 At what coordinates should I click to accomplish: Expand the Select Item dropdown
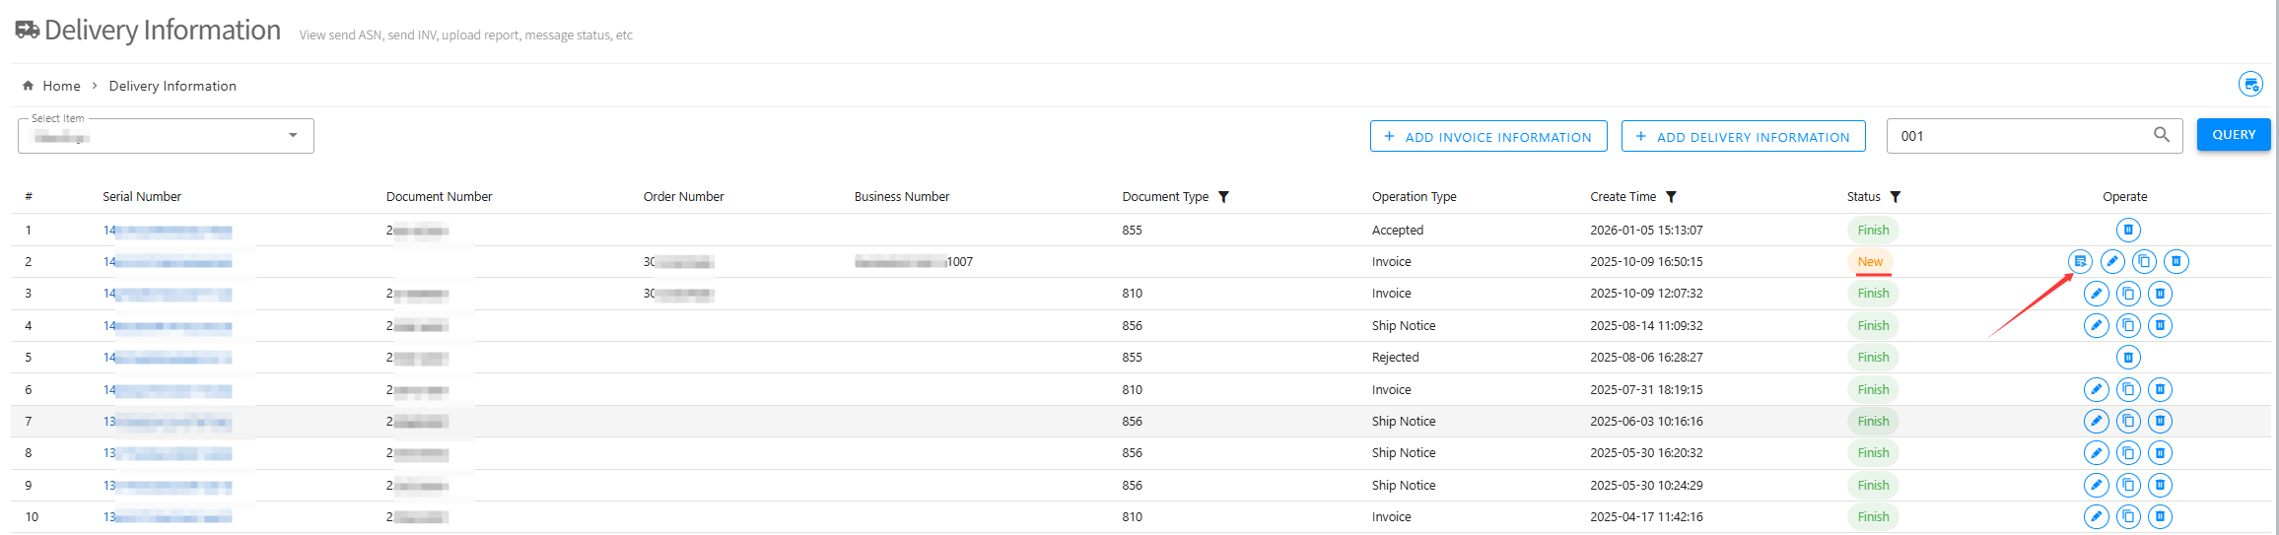[x=293, y=136]
